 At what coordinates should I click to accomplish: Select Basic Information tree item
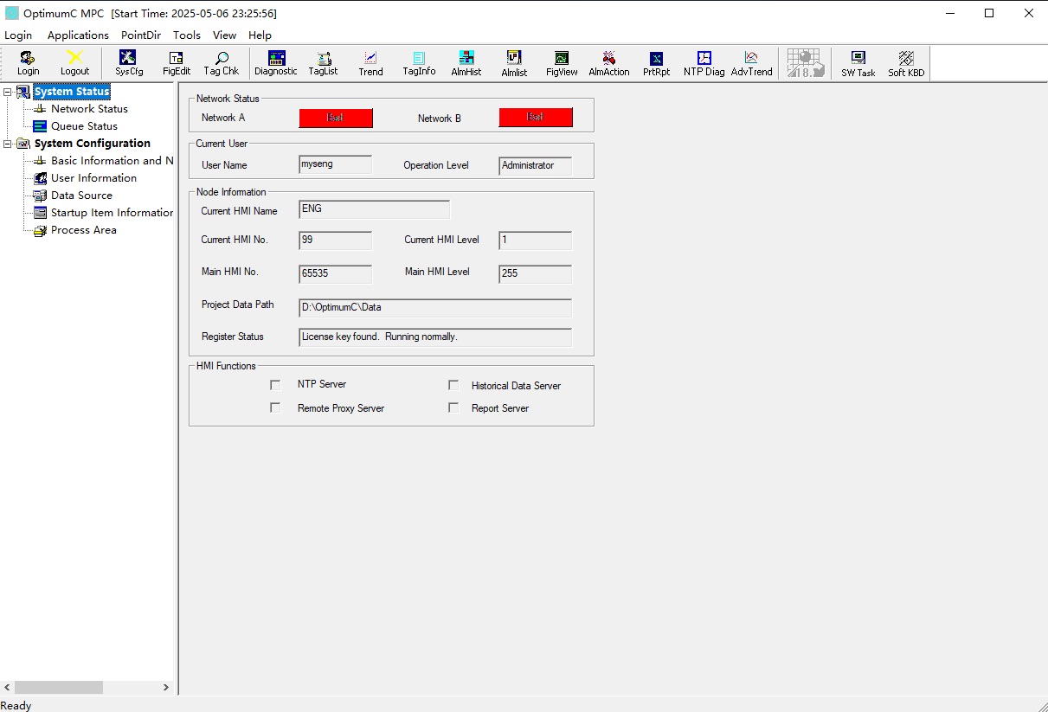[x=112, y=161]
